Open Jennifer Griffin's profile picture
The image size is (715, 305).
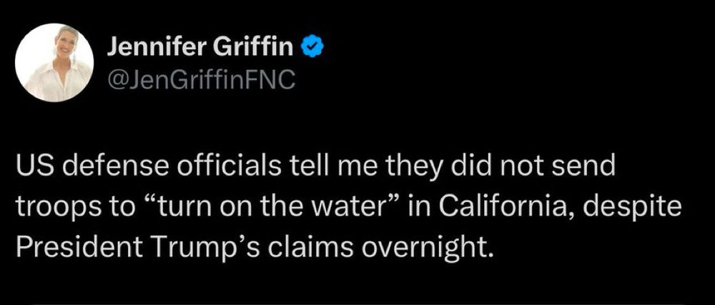[54, 62]
